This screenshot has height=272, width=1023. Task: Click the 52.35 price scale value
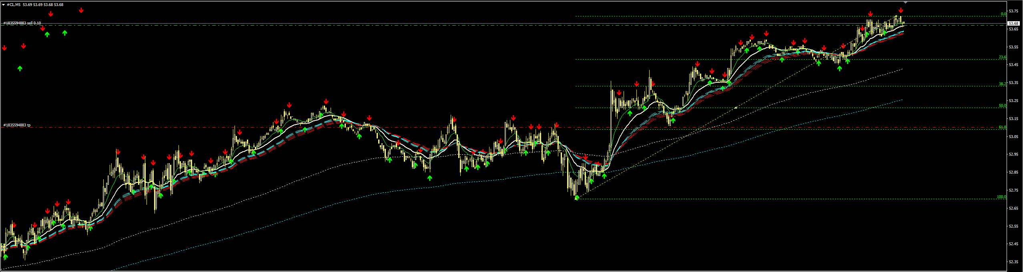(1013, 262)
